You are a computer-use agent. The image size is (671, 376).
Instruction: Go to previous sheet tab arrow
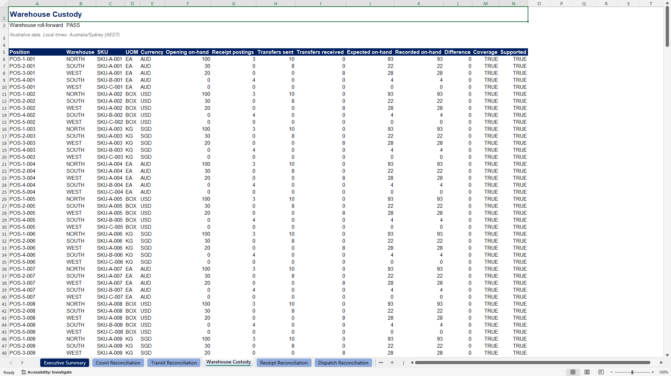point(11,363)
